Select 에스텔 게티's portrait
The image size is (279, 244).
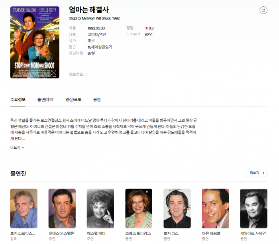click(100, 208)
